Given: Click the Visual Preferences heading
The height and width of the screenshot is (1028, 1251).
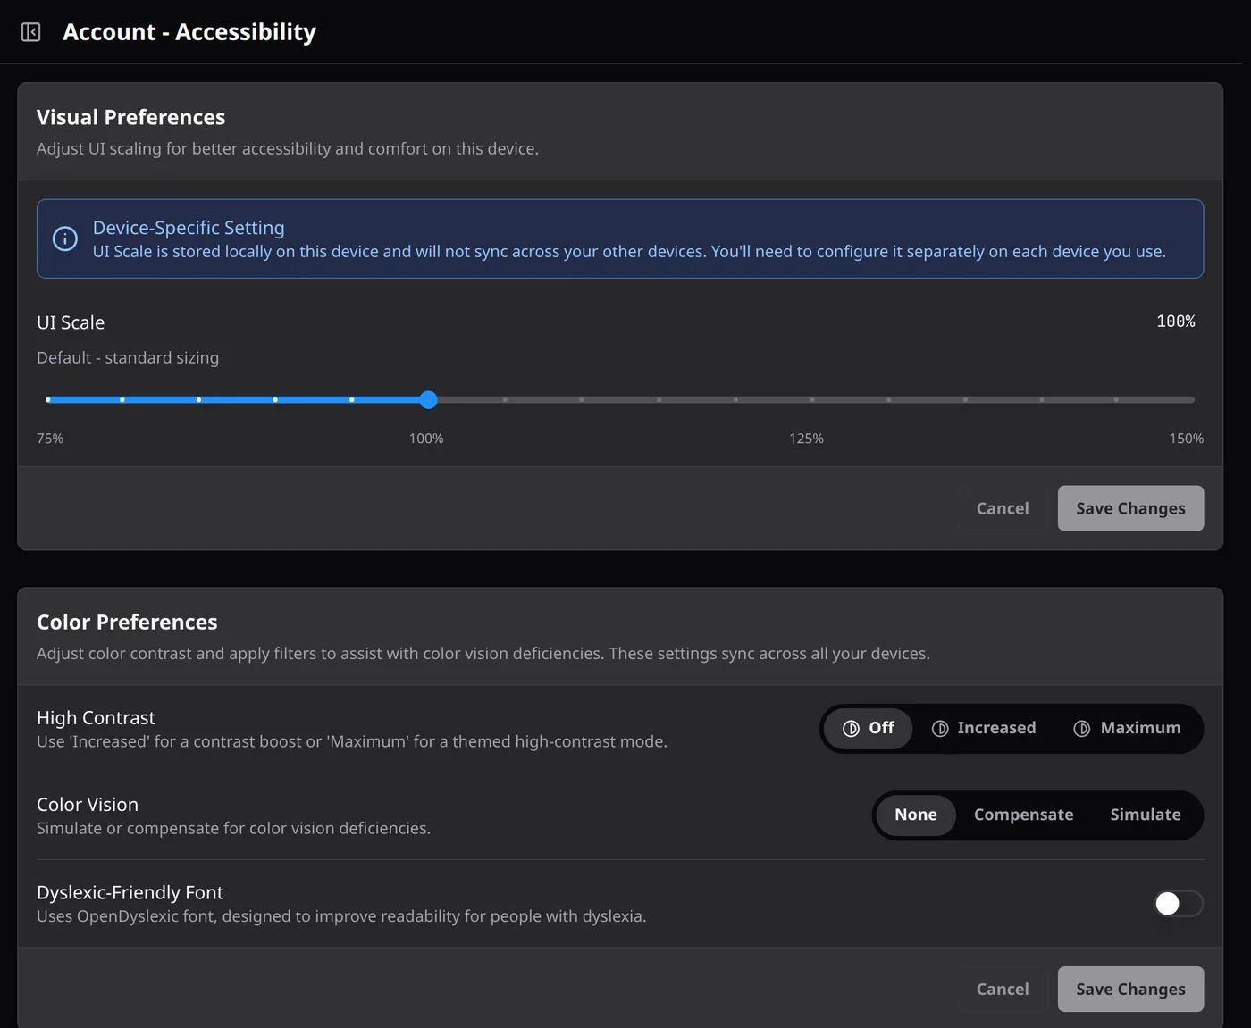Looking at the screenshot, I should pyautogui.click(x=131, y=117).
